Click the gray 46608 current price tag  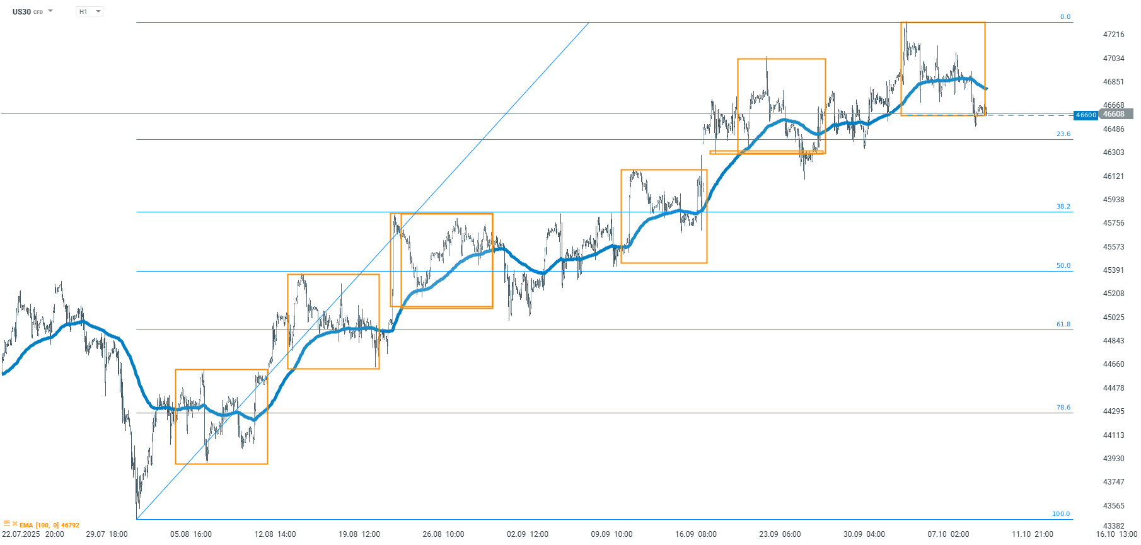(1115, 114)
